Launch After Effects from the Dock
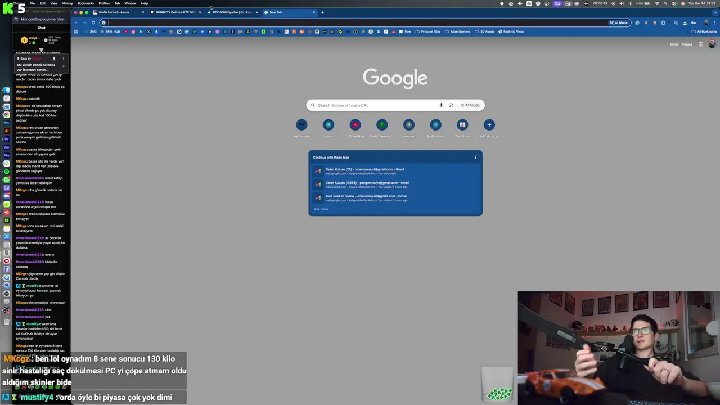This screenshot has width=720, height=405. (7, 147)
